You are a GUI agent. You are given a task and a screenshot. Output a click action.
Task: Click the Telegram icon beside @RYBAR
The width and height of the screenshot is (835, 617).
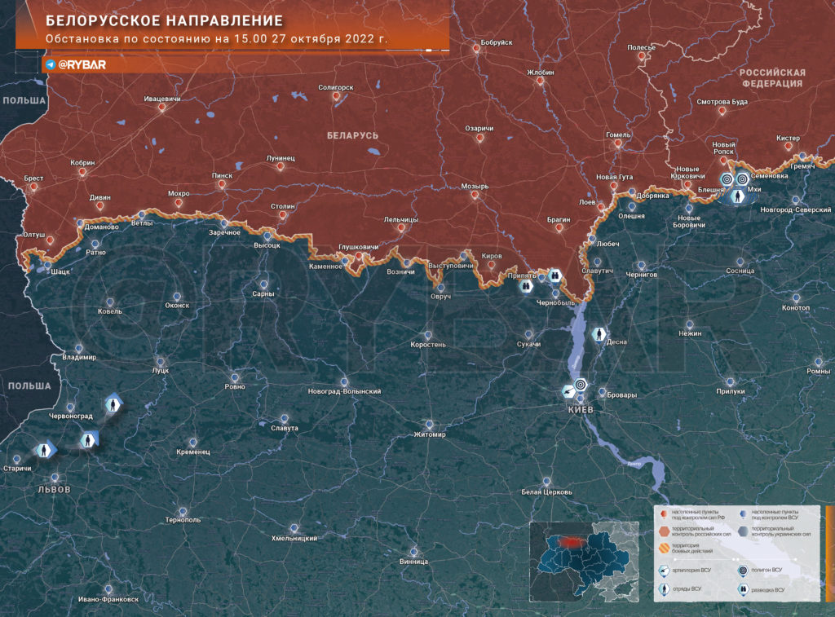[x=51, y=64]
